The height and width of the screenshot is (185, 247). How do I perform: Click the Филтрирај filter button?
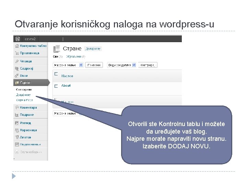(148, 65)
